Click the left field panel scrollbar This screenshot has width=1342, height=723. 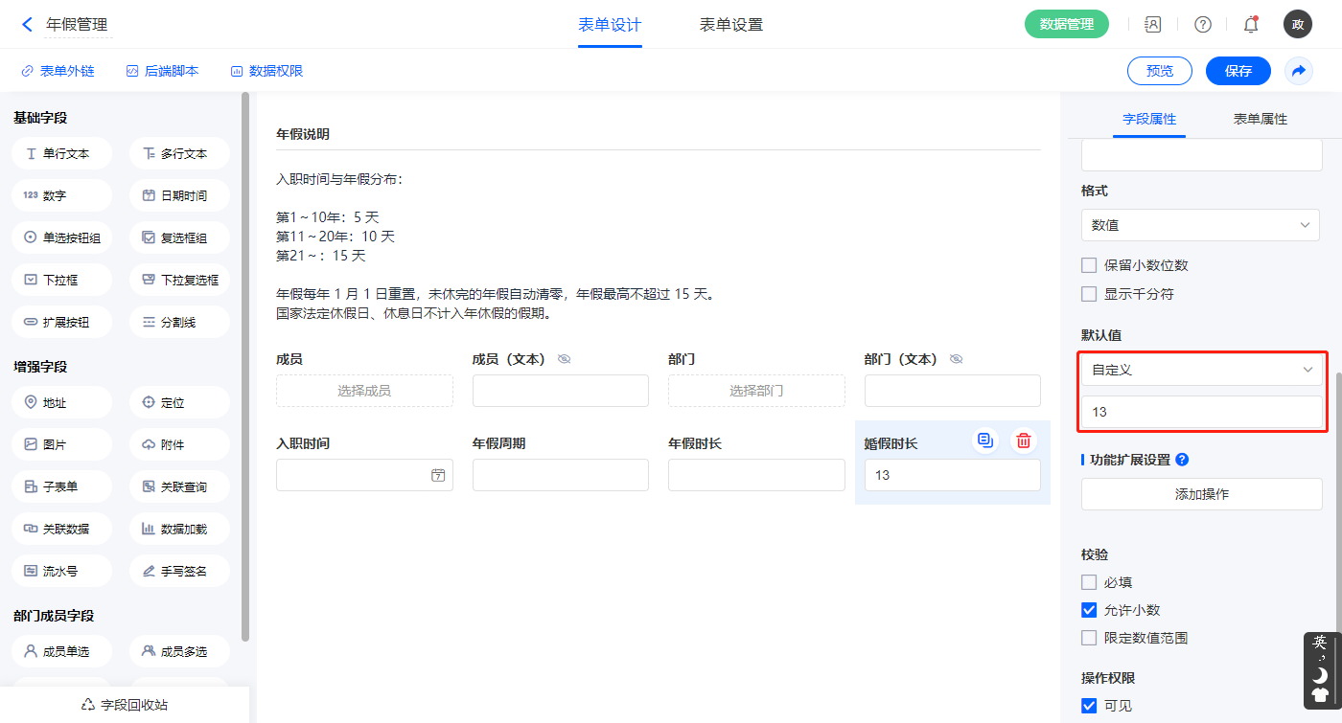(x=245, y=364)
